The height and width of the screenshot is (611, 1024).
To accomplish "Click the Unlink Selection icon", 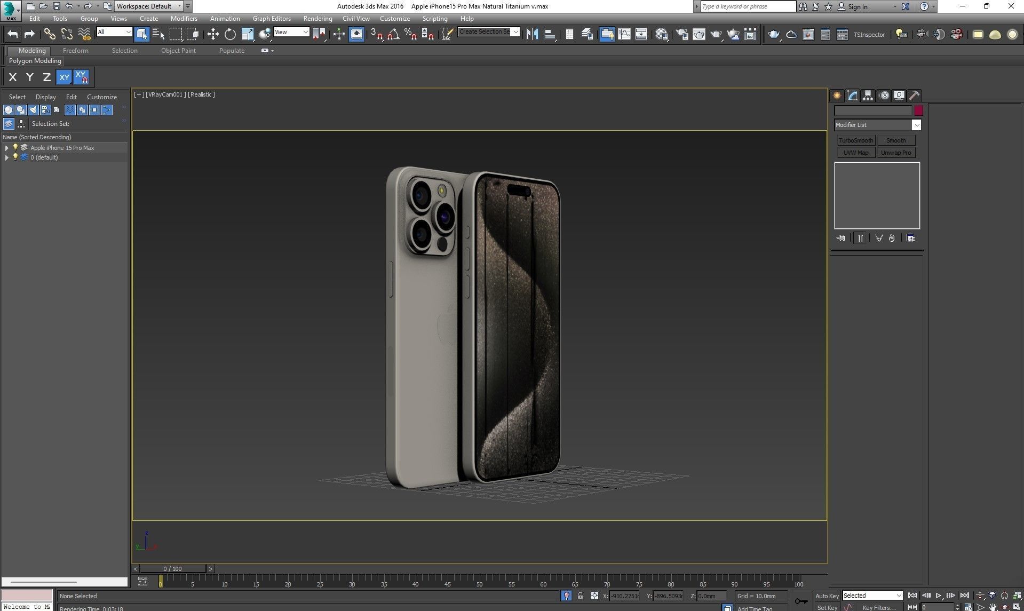I will pos(67,34).
